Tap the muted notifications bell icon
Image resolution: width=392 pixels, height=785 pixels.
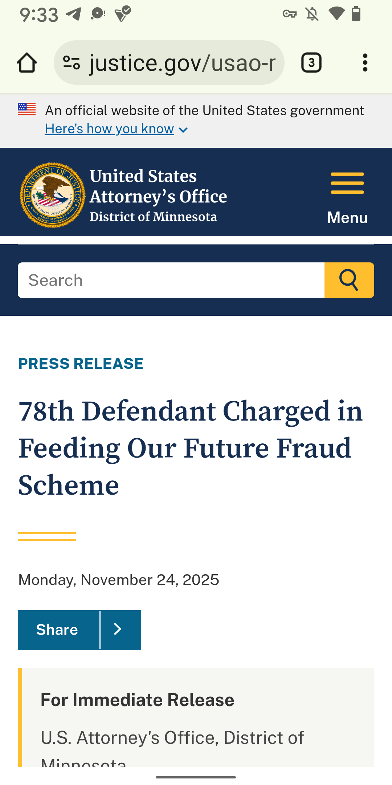[312, 14]
